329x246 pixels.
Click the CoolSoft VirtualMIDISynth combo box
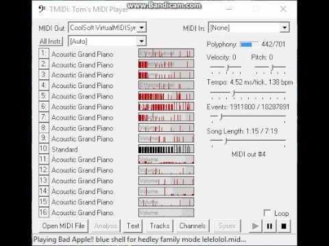[108, 28]
